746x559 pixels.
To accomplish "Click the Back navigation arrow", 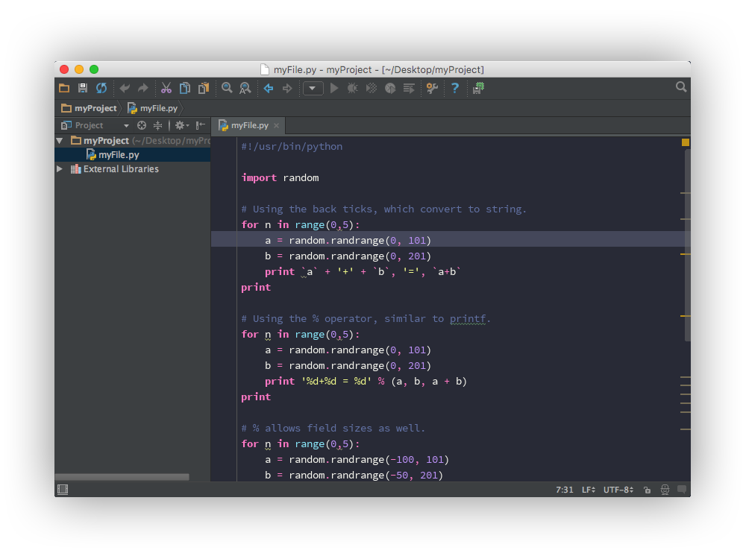I will point(269,88).
